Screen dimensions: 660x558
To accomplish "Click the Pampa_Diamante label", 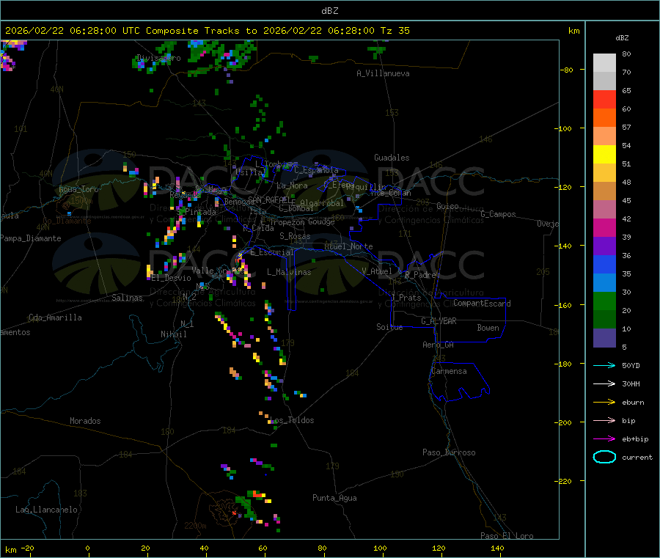I will coord(31,238).
